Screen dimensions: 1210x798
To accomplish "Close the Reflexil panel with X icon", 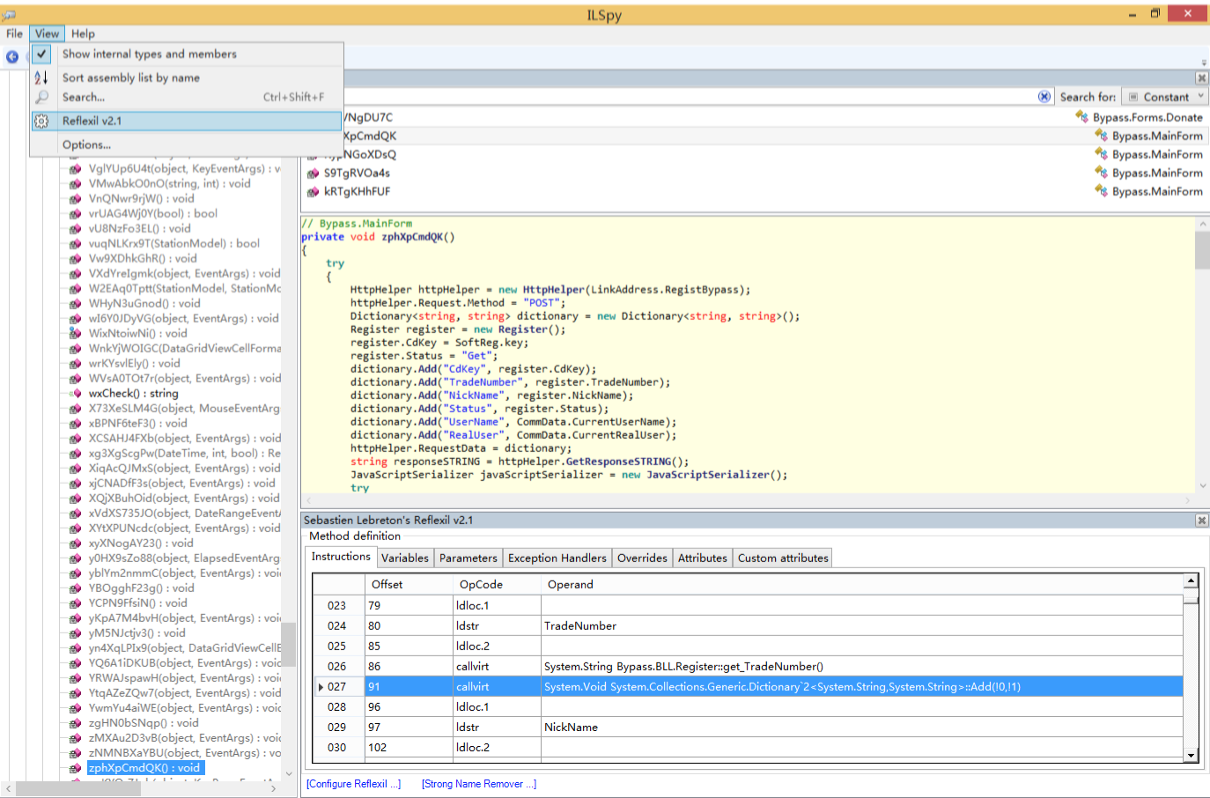I will 1201,521.
